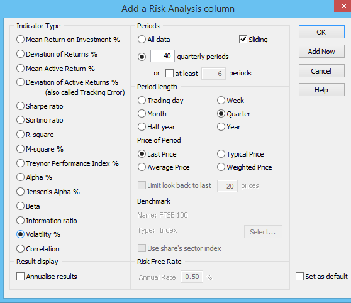Click the Add Now button

pyautogui.click(x=321, y=52)
